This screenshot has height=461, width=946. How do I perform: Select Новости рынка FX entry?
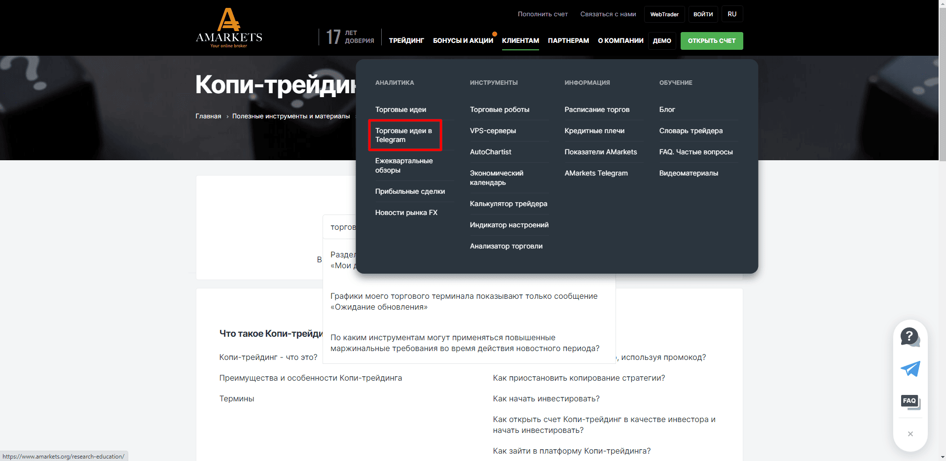[x=406, y=213]
